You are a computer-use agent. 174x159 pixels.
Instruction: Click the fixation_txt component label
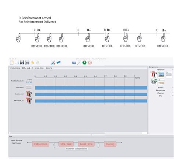click(x=19, y=94)
